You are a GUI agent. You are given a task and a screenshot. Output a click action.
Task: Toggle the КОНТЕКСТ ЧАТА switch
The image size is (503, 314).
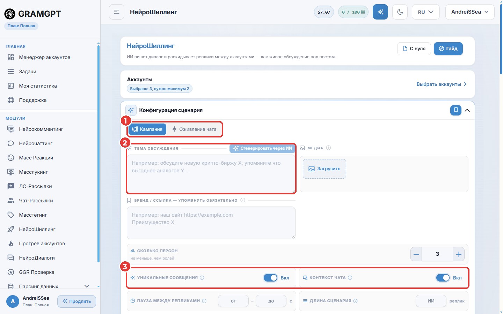pyautogui.click(x=443, y=278)
